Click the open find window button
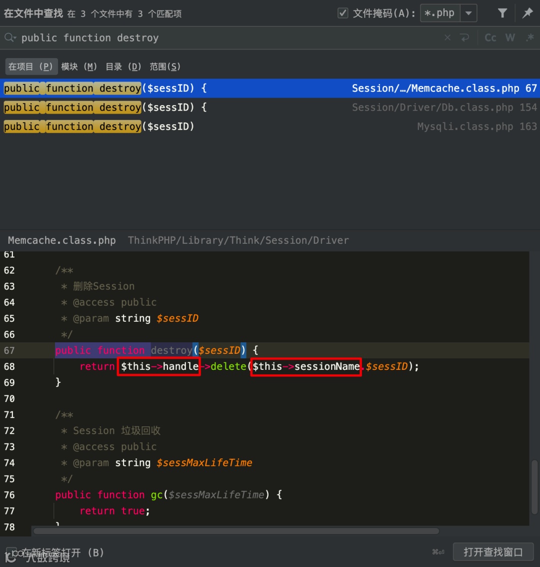Viewport: 540px width, 567px height. pyautogui.click(x=493, y=552)
